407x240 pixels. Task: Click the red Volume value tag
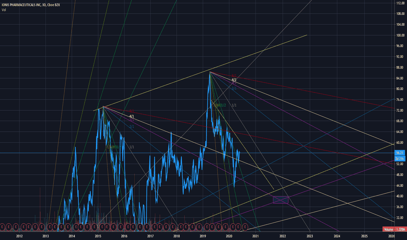pyautogui.click(x=394, y=230)
